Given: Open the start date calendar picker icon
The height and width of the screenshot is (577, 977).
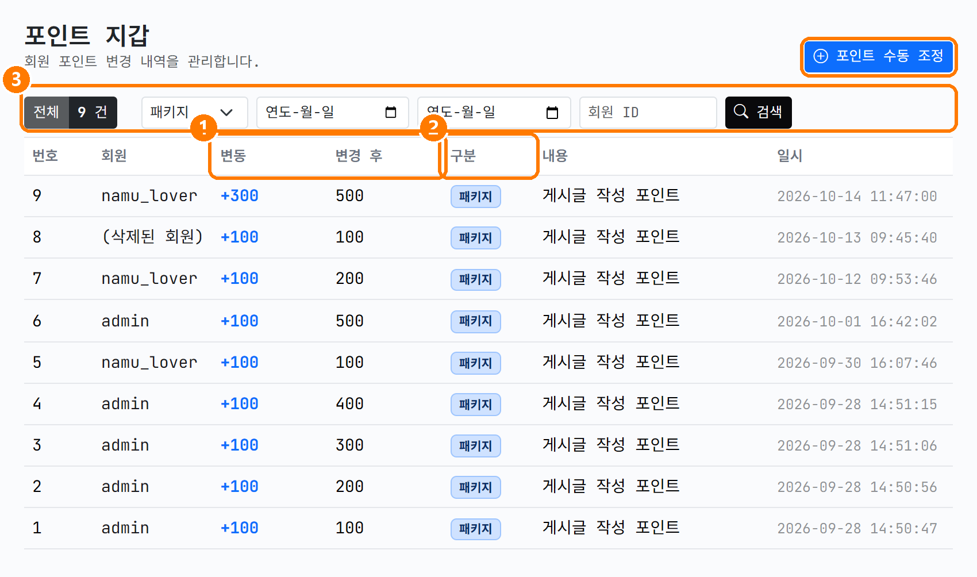Looking at the screenshot, I should (391, 112).
